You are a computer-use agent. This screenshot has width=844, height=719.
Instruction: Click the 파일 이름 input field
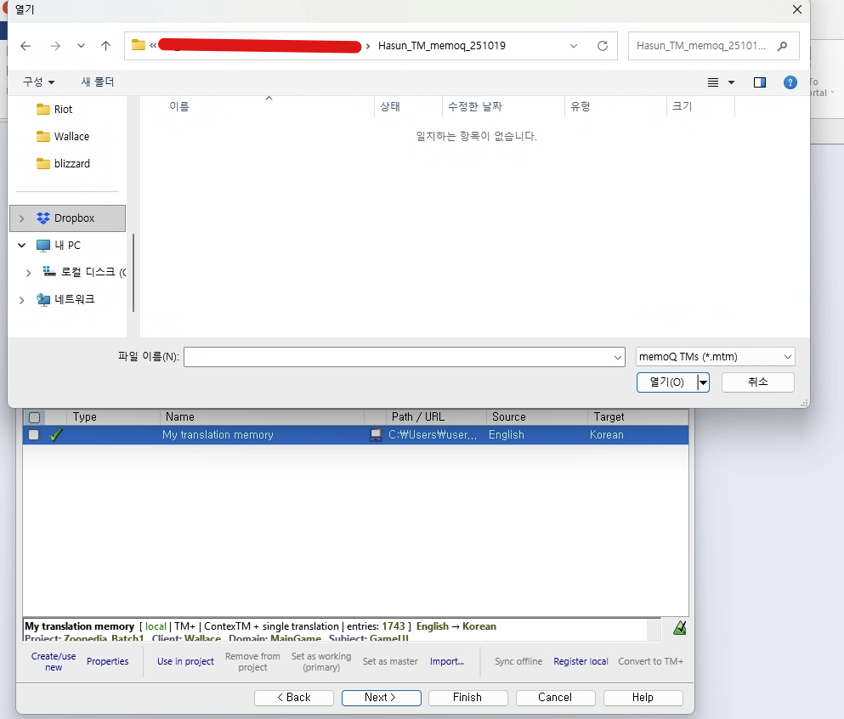(399, 357)
